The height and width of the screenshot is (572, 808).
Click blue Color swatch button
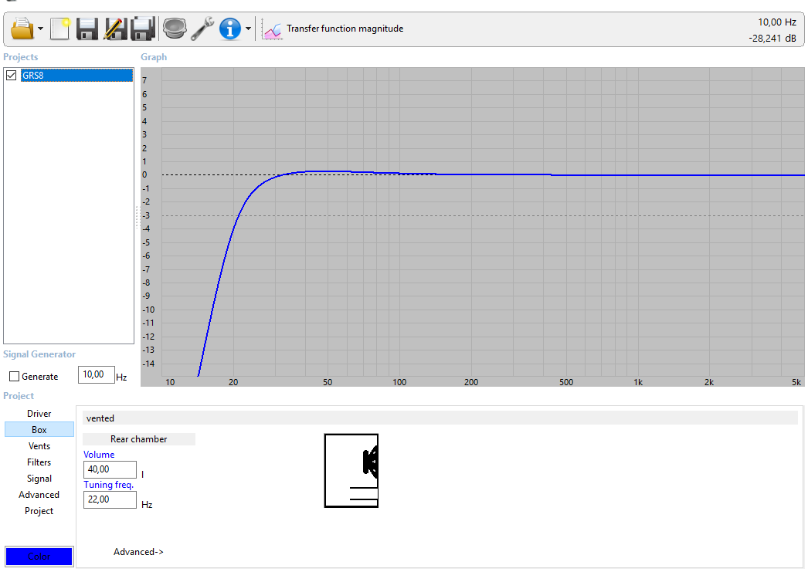point(39,556)
